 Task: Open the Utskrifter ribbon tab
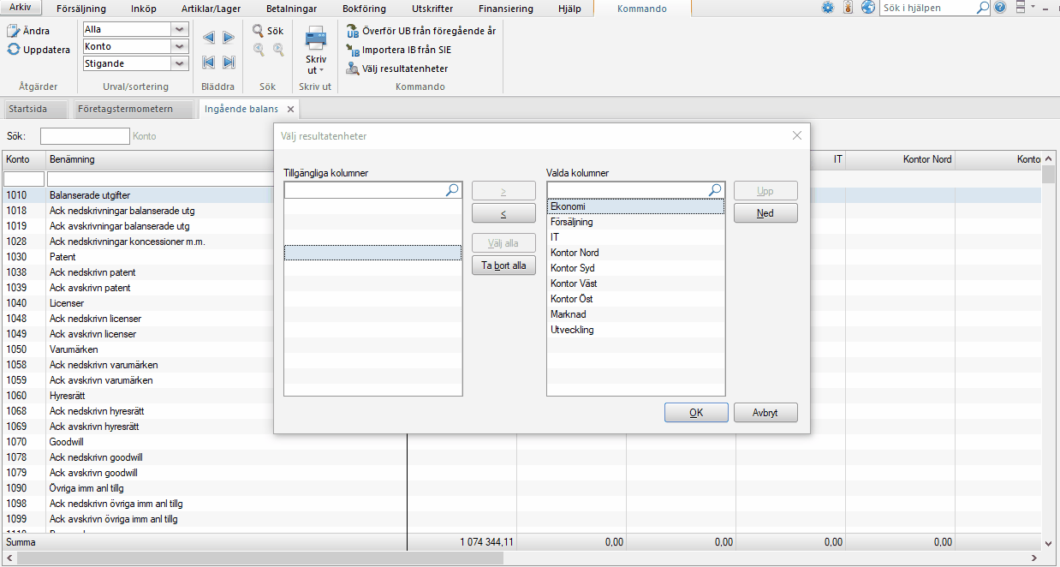(x=432, y=9)
